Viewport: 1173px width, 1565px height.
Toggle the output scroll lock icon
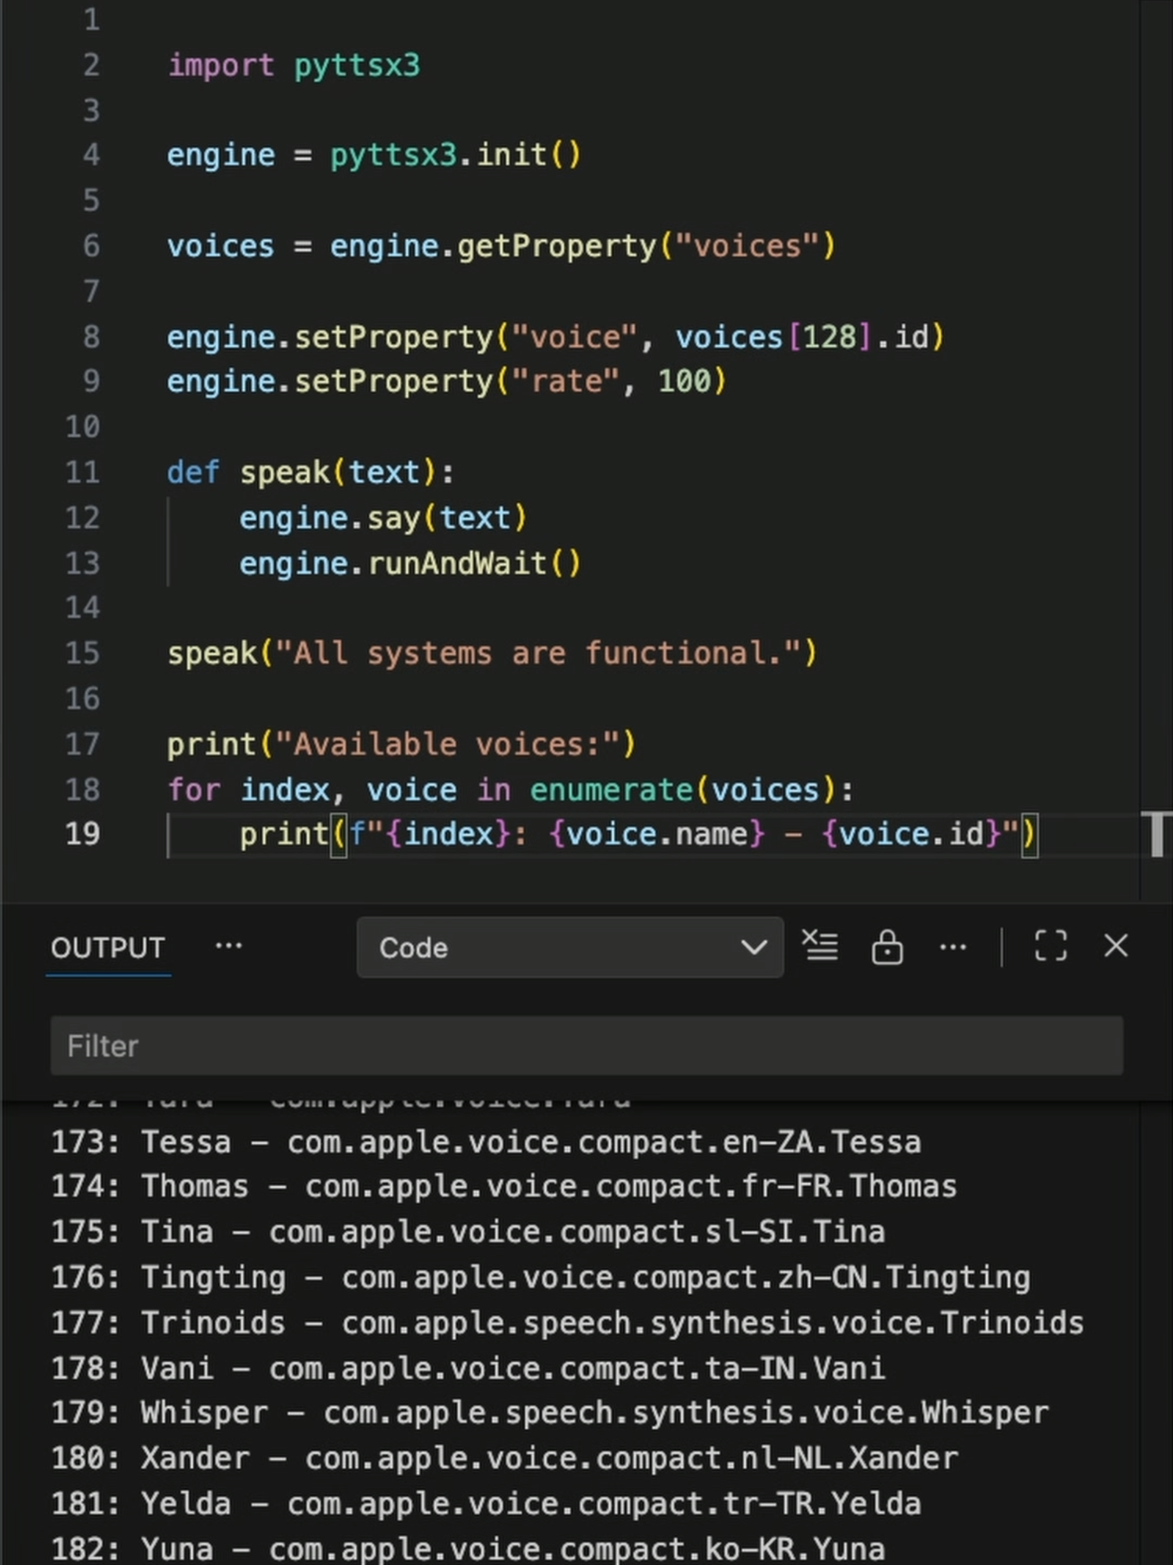[x=887, y=947]
